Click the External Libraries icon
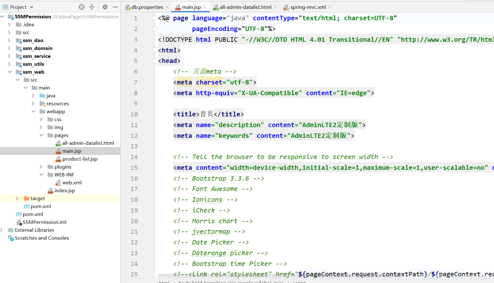This screenshot has height=283, width=494. point(11,230)
